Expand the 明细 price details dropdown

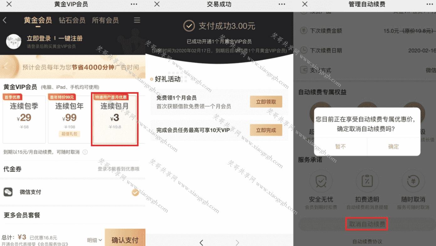[x=94, y=240]
